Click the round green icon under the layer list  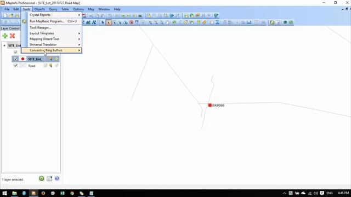(42, 178)
